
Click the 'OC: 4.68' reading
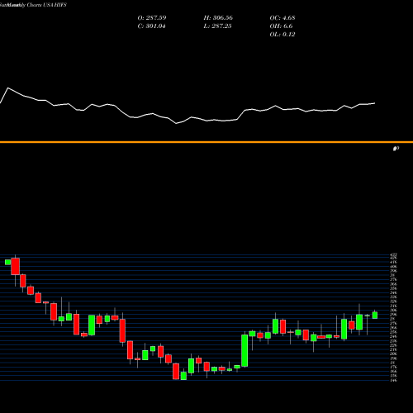(x=282, y=17)
